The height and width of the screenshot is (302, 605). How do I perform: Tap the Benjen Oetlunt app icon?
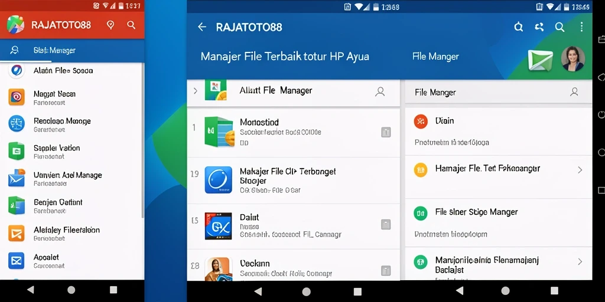tap(17, 205)
